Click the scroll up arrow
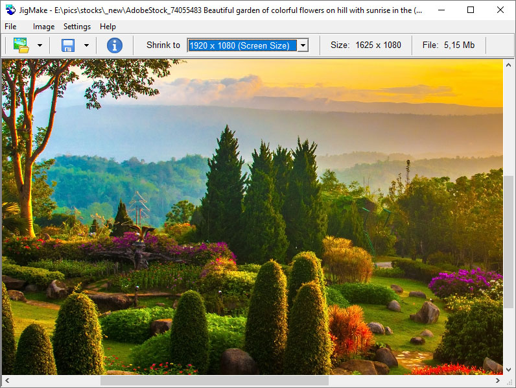The width and height of the screenshot is (516, 388). click(510, 64)
